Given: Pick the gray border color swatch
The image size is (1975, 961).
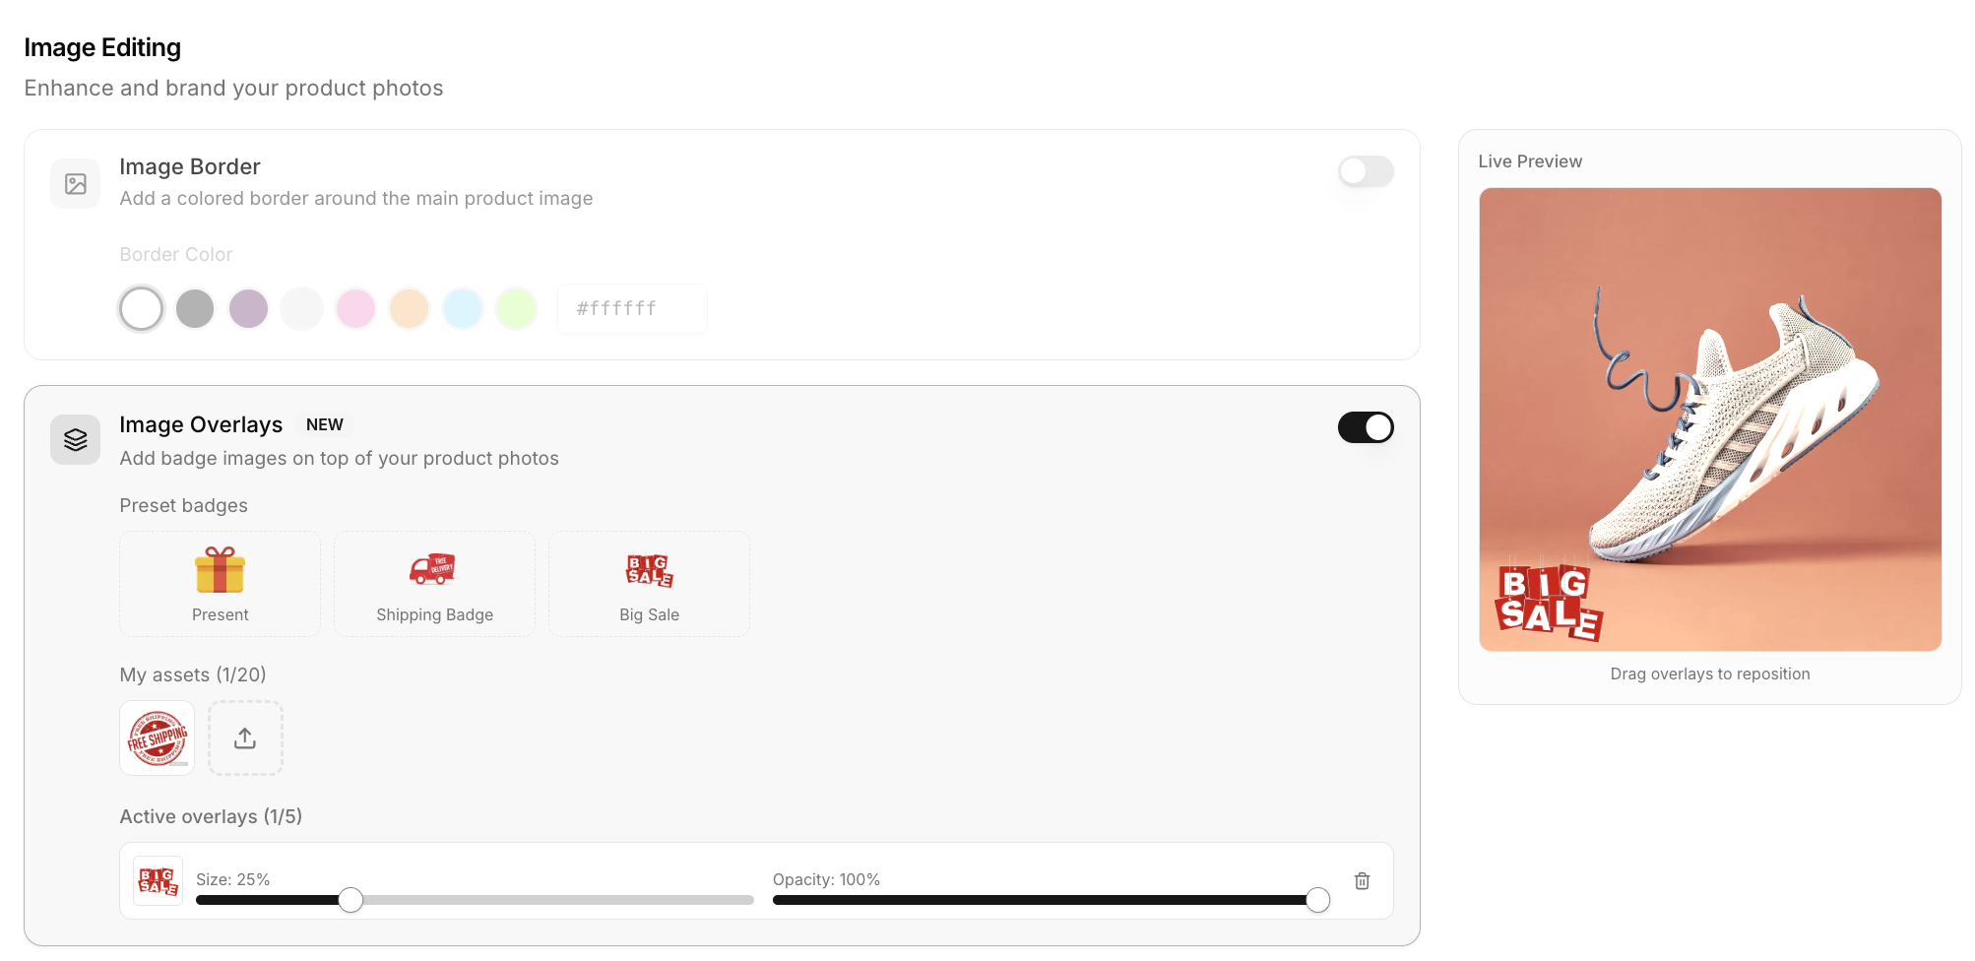Looking at the screenshot, I should tap(195, 308).
